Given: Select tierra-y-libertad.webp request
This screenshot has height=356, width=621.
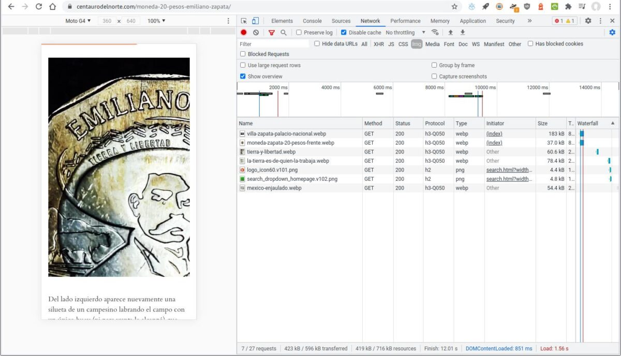Looking at the screenshot, I should coord(272,152).
